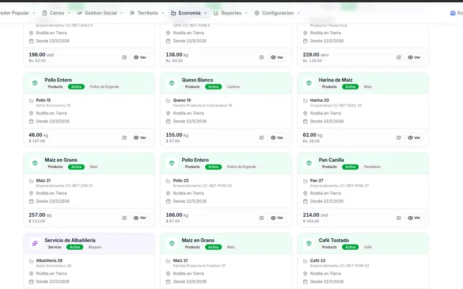Click the Panaderia category tag

(372, 167)
